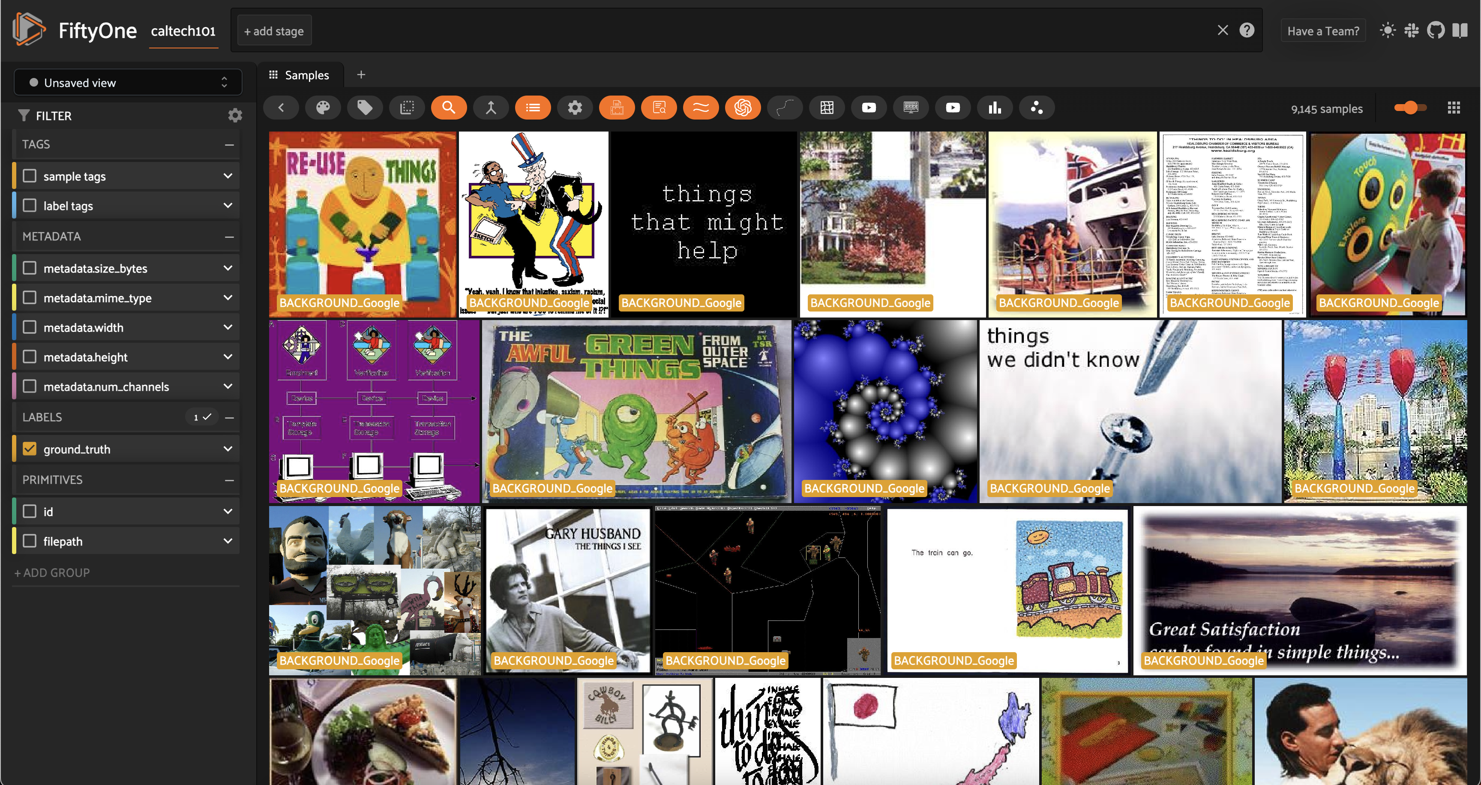Expand metadata.mime_type field chevron
The height and width of the screenshot is (785, 1481).
228,298
